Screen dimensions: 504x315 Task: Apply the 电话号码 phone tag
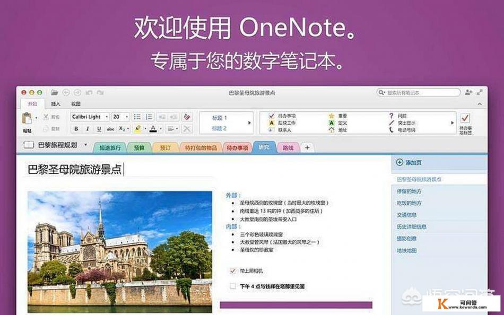click(x=402, y=130)
